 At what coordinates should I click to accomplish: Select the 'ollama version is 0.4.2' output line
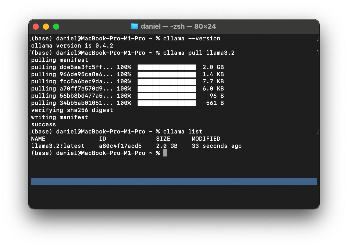click(x=72, y=46)
